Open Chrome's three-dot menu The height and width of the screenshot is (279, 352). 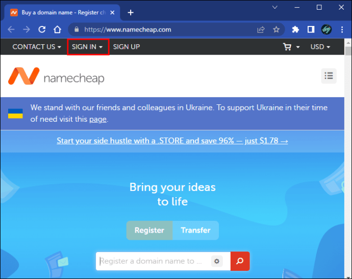342,30
